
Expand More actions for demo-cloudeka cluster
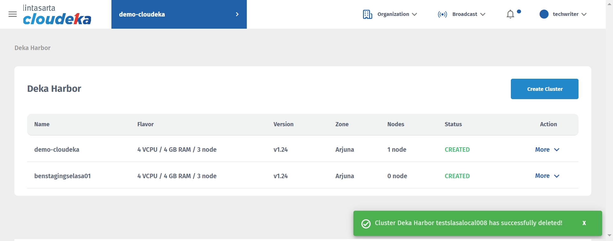(547, 150)
